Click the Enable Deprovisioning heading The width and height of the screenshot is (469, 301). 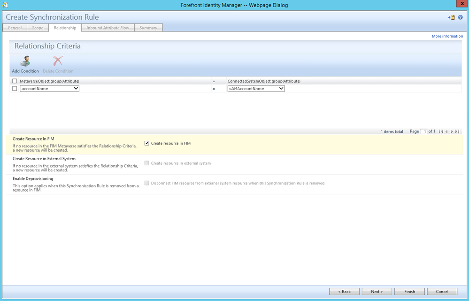[x=33, y=178]
